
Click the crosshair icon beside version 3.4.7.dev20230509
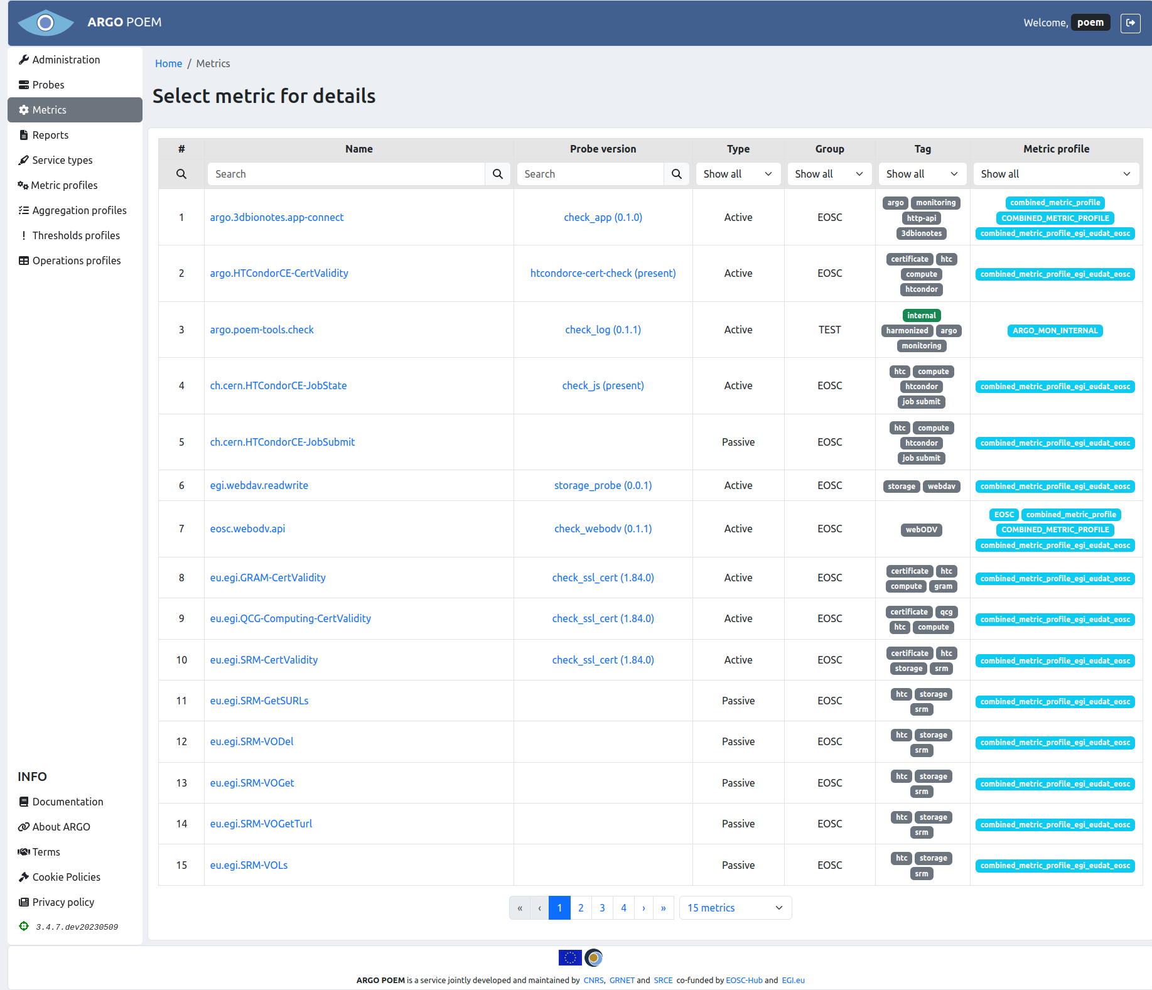[24, 926]
